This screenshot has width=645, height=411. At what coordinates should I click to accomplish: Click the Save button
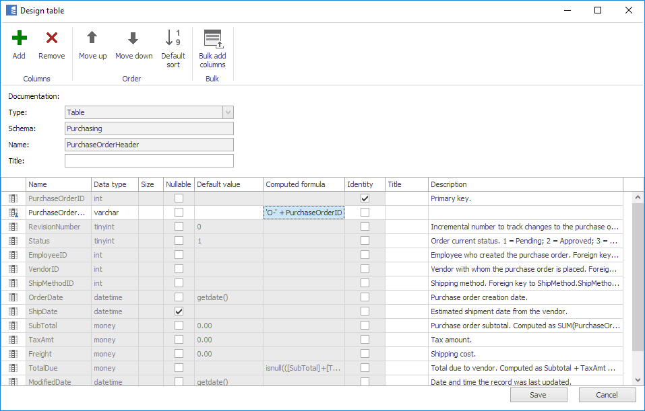pos(538,395)
